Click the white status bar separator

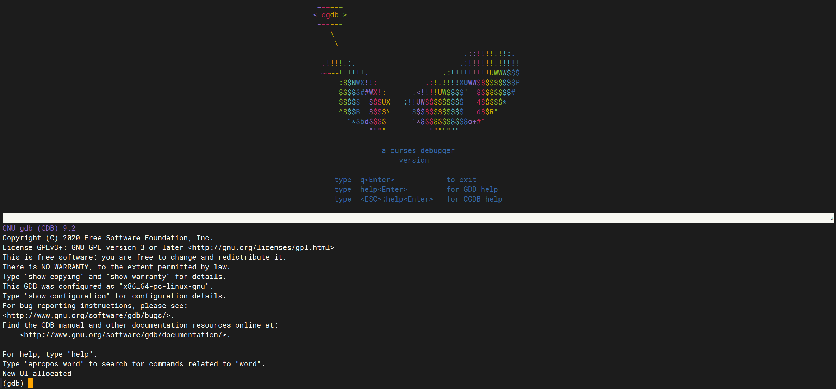(x=417, y=218)
